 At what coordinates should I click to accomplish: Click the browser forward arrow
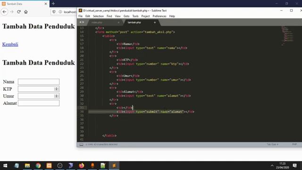click(x=11, y=12)
